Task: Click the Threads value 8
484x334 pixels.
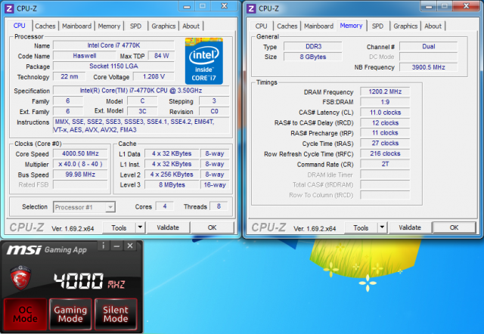Action: click(219, 206)
